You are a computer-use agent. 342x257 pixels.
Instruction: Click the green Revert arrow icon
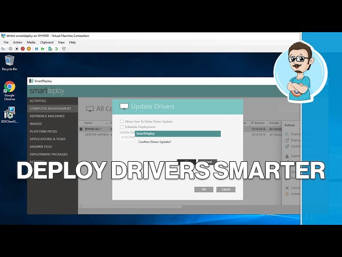tap(57, 49)
